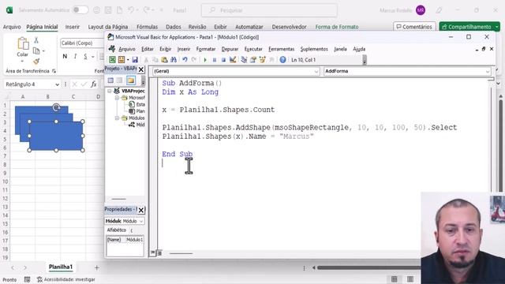This screenshot has width=505, height=284.
Task: Click the Colar paste icon in Excel ribbon
Action: tap(23, 43)
